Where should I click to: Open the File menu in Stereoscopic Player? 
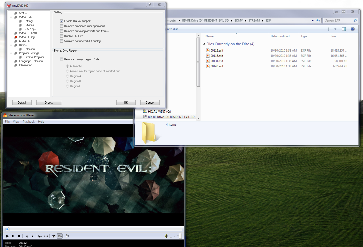7,122
